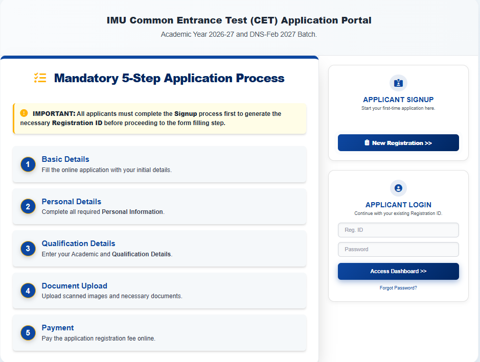Click the step 4 icon beside Document Upload
The height and width of the screenshot is (362, 480).
[x=28, y=290]
